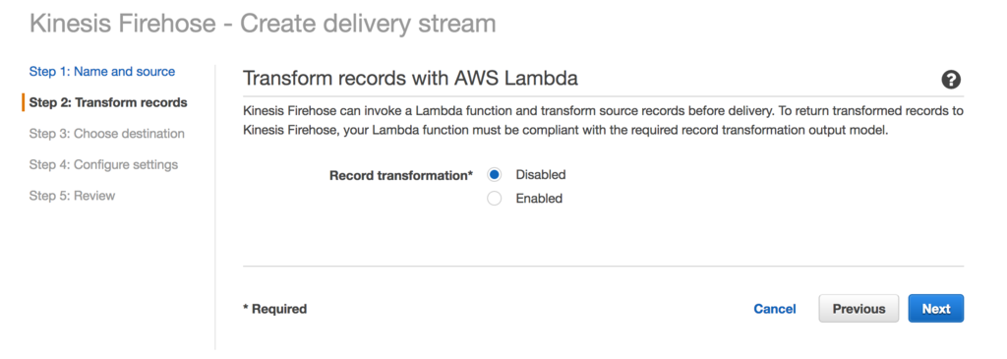The image size is (1007, 359).
Task: Jump to Step 3: Choose destination
Action: tap(106, 134)
